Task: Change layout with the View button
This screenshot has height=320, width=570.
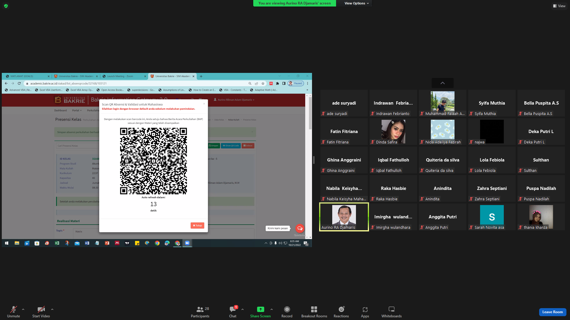Action: click(559, 6)
